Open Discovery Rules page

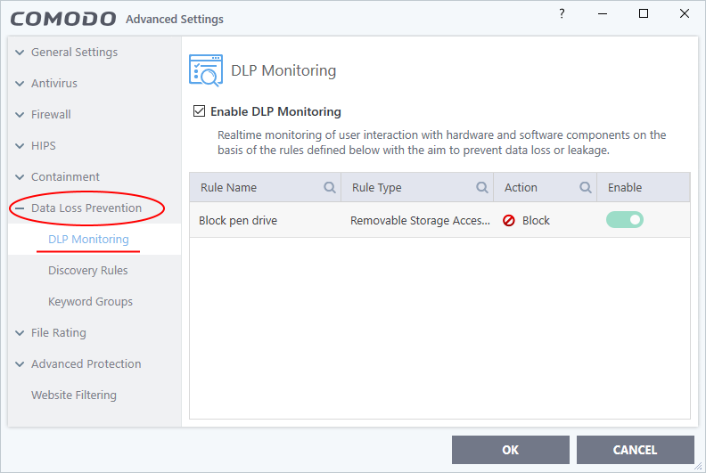tap(87, 270)
